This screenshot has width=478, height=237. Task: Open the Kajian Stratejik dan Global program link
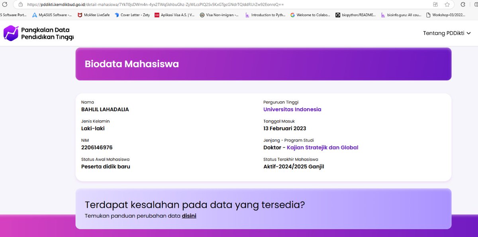pyautogui.click(x=322, y=147)
